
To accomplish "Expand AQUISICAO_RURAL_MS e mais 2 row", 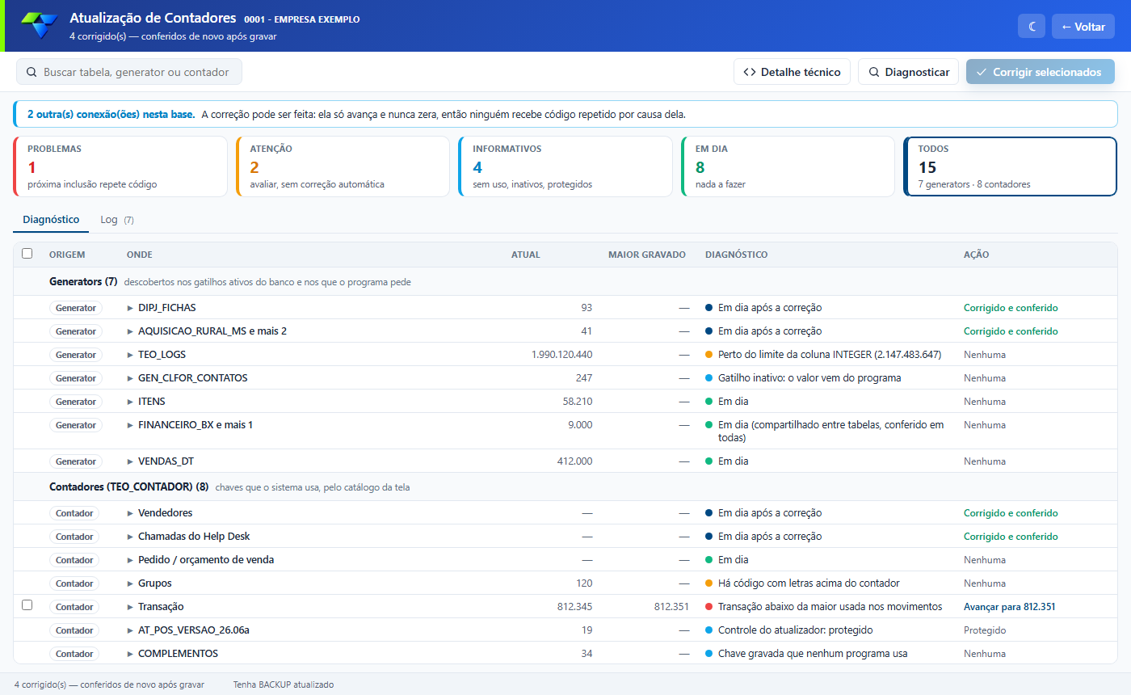I will tap(130, 331).
